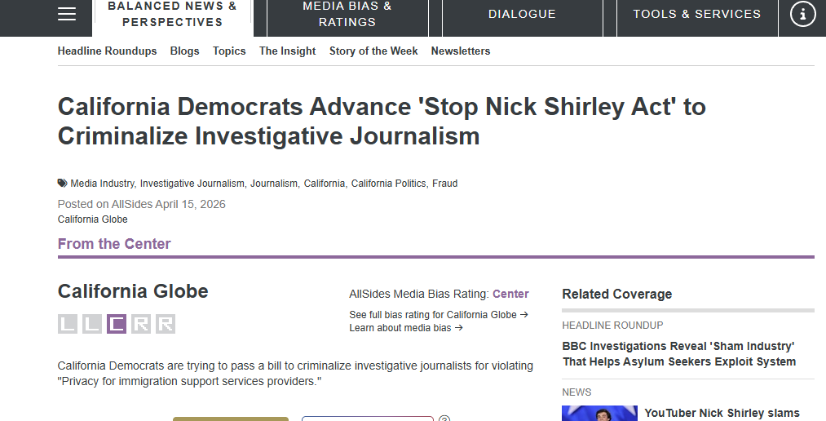See full bias rating for California Globe
Image resolution: width=826 pixels, height=421 pixels.
click(439, 315)
